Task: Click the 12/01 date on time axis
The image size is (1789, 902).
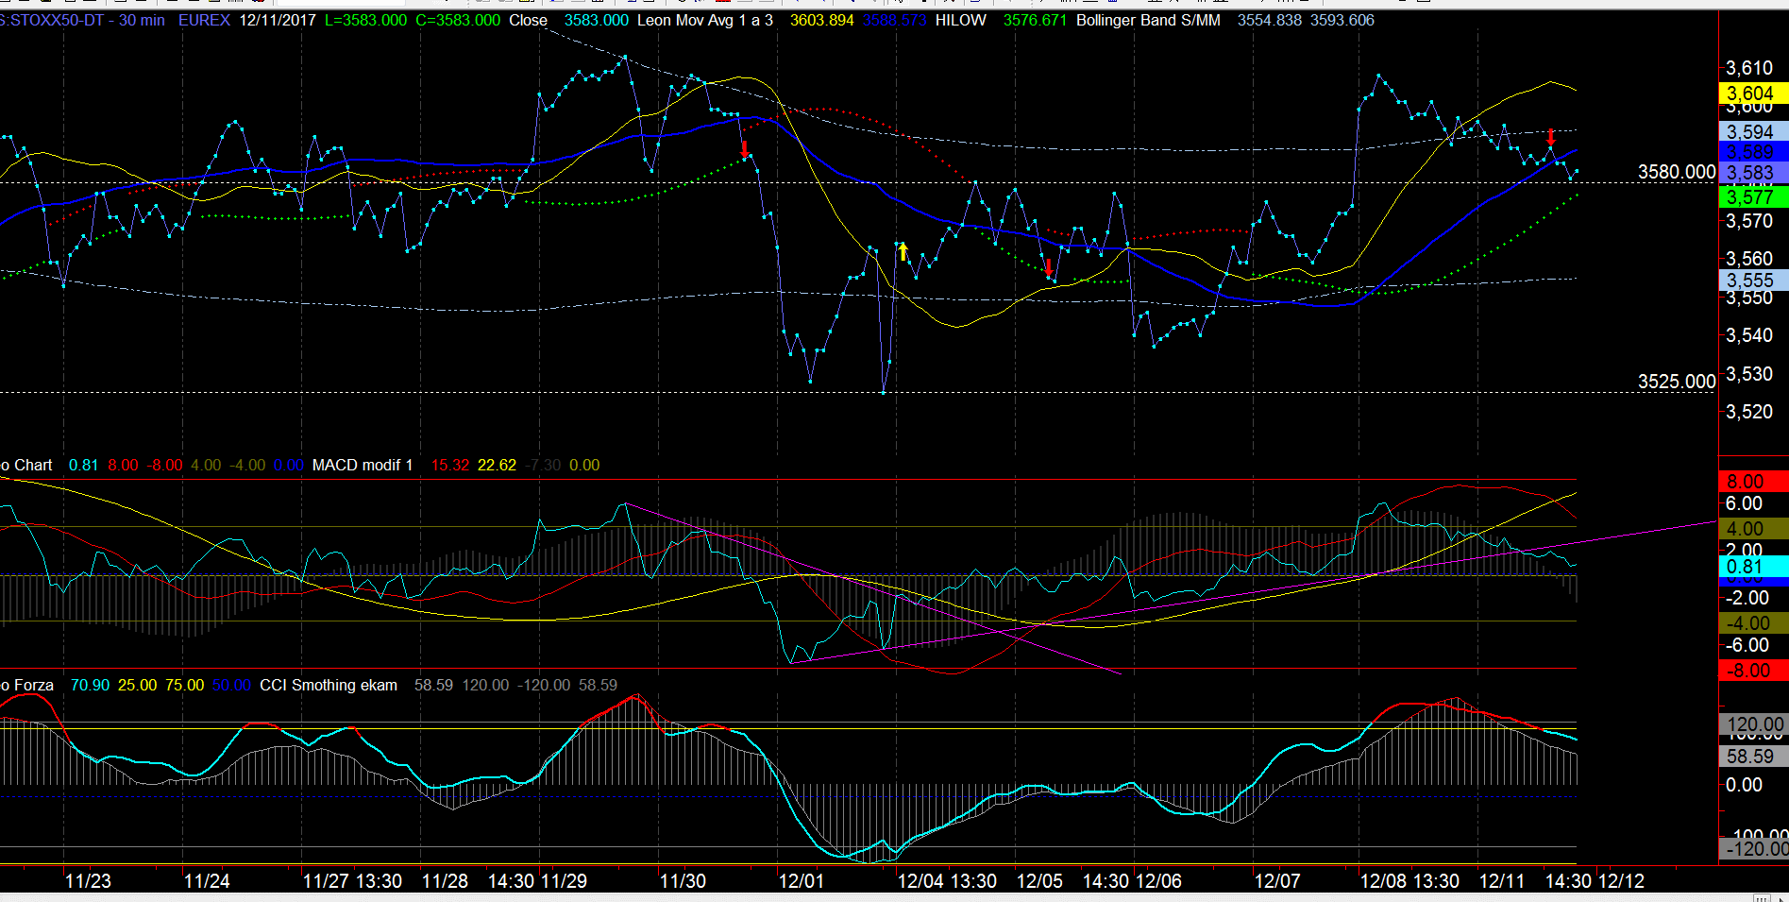Action: tap(801, 881)
